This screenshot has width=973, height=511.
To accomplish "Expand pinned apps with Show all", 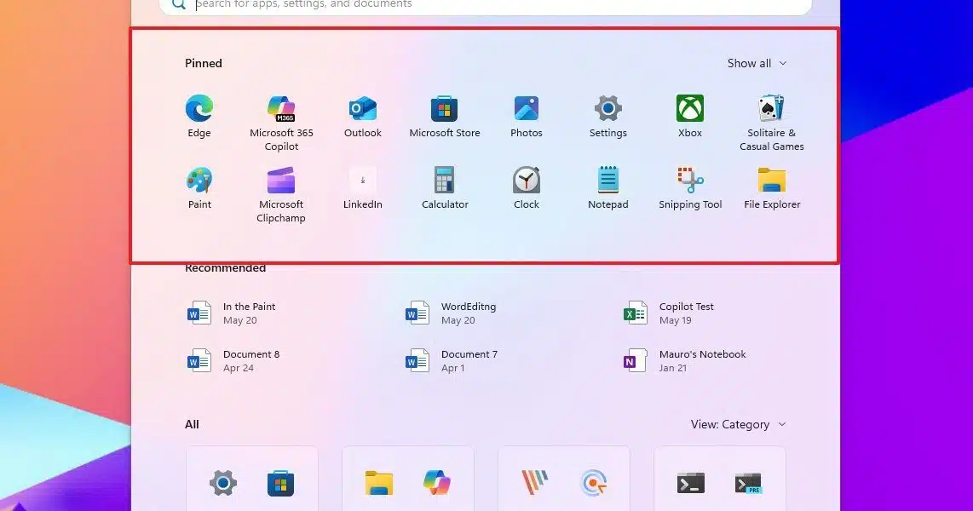I will (757, 63).
